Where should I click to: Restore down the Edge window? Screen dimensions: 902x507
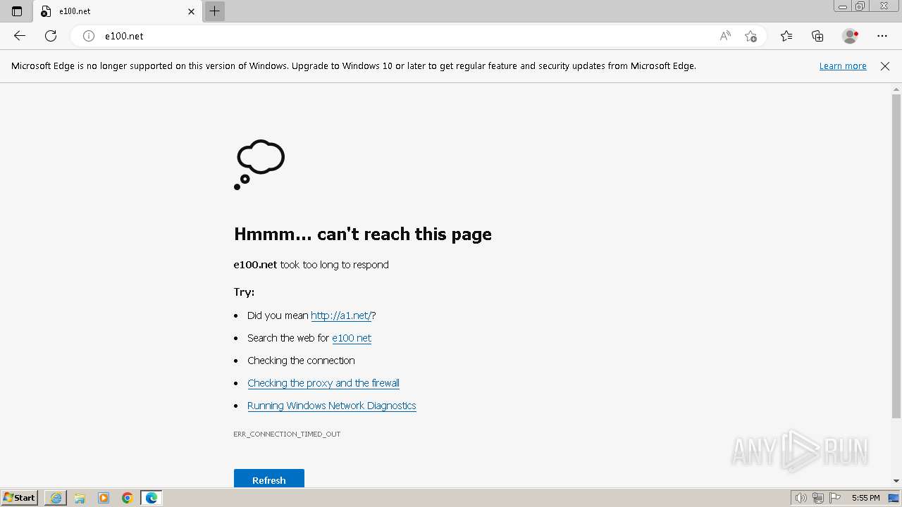(x=860, y=6)
